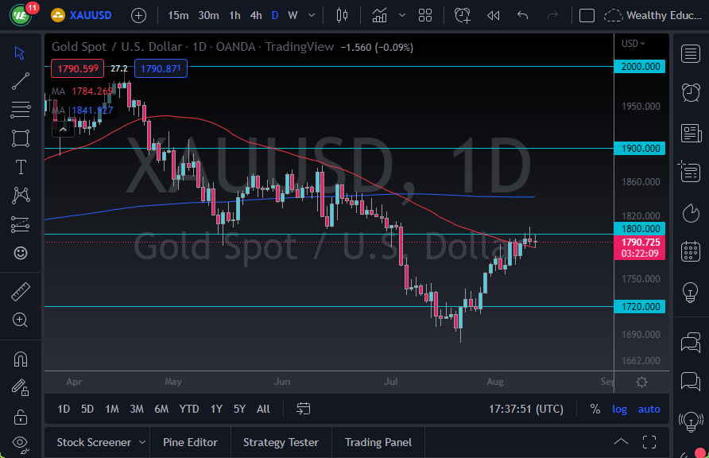
Task: Open the alert creation clock icon
Action: 463,15
